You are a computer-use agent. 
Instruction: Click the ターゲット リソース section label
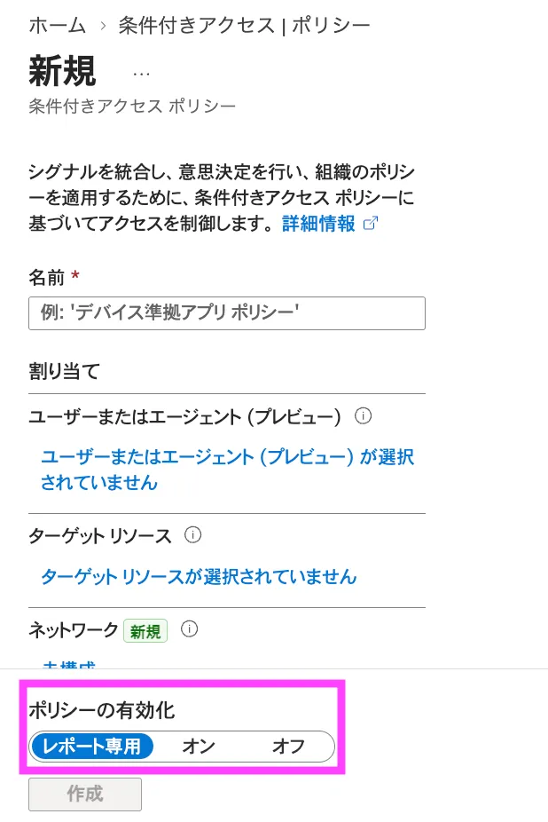[x=100, y=536]
